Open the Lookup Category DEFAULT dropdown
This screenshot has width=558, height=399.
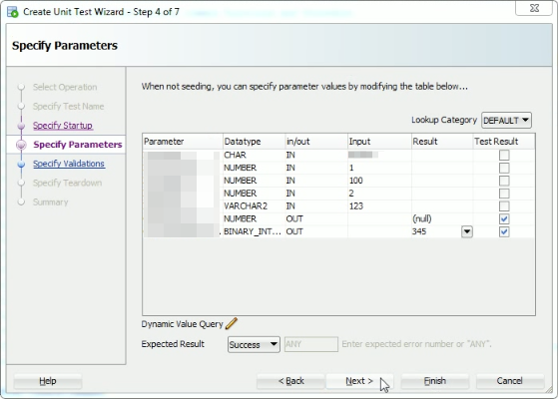pyautogui.click(x=506, y=120)
